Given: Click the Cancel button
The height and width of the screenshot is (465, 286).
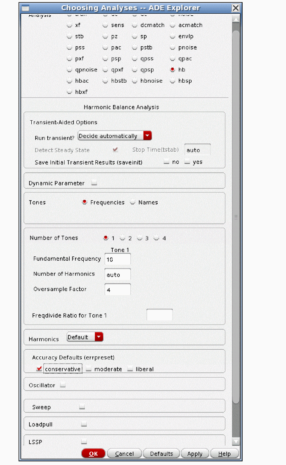Looking at the screenshot, I should coord(124,454).
